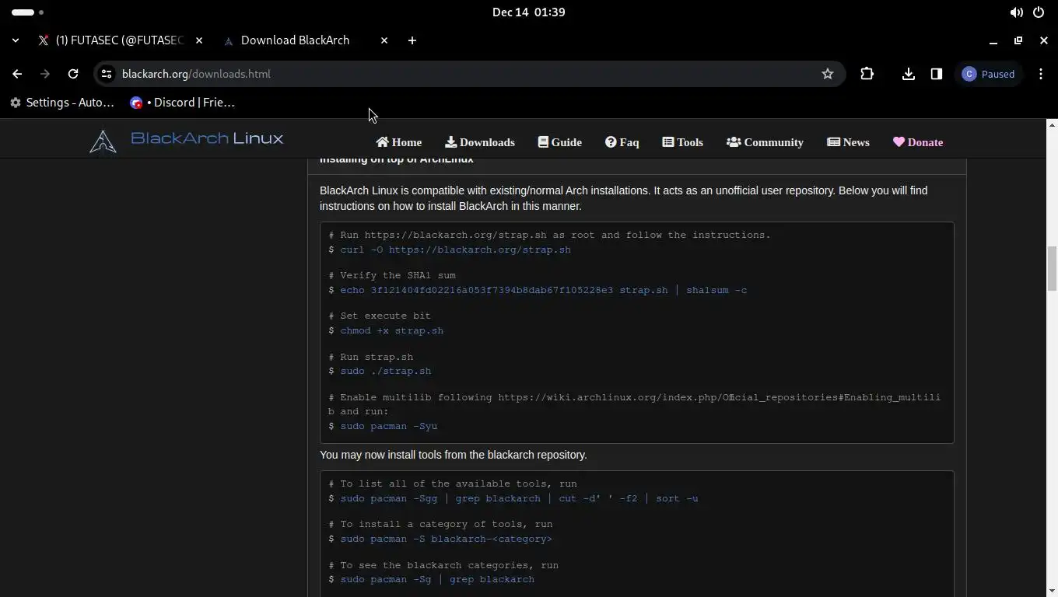1058x597 pixels.
Task: Click the sudo pacman -Sgg command line
Action: pos(519,498)
